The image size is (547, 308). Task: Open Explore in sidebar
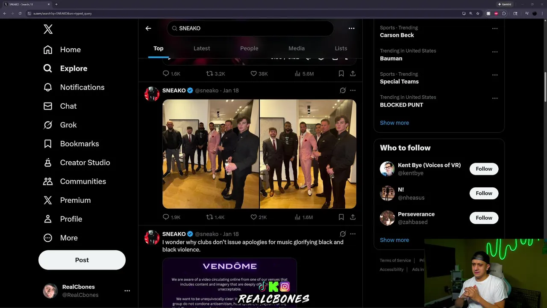(65, 68)
